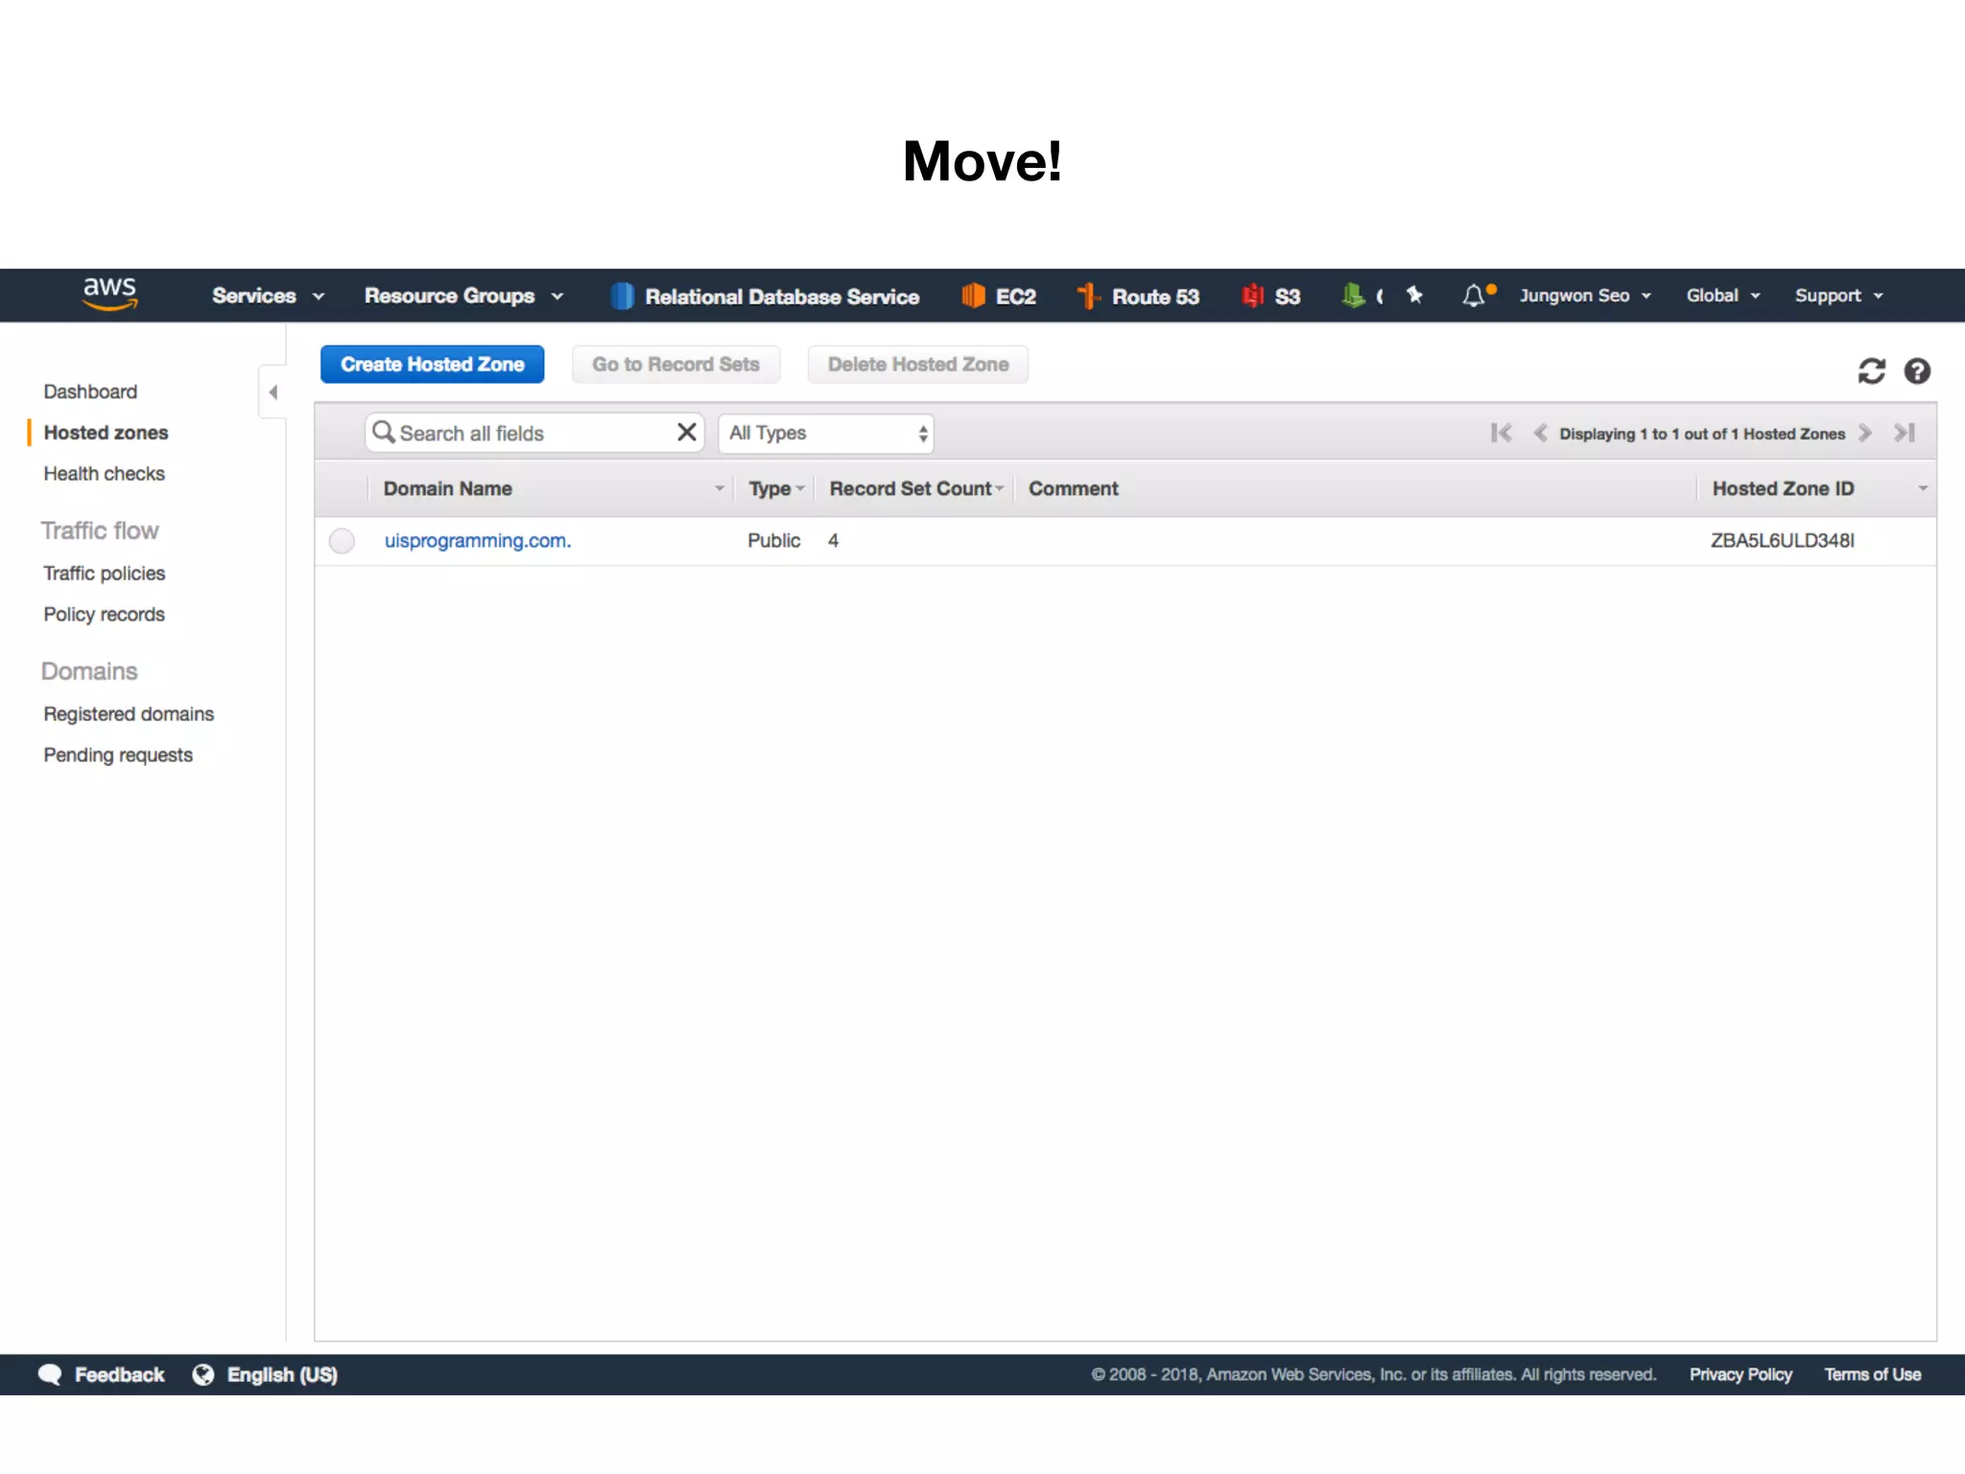This screenshot has width=1965, height=1474.
Task: Collapse the left navigation panel arrow
Action: click(273, 392)
